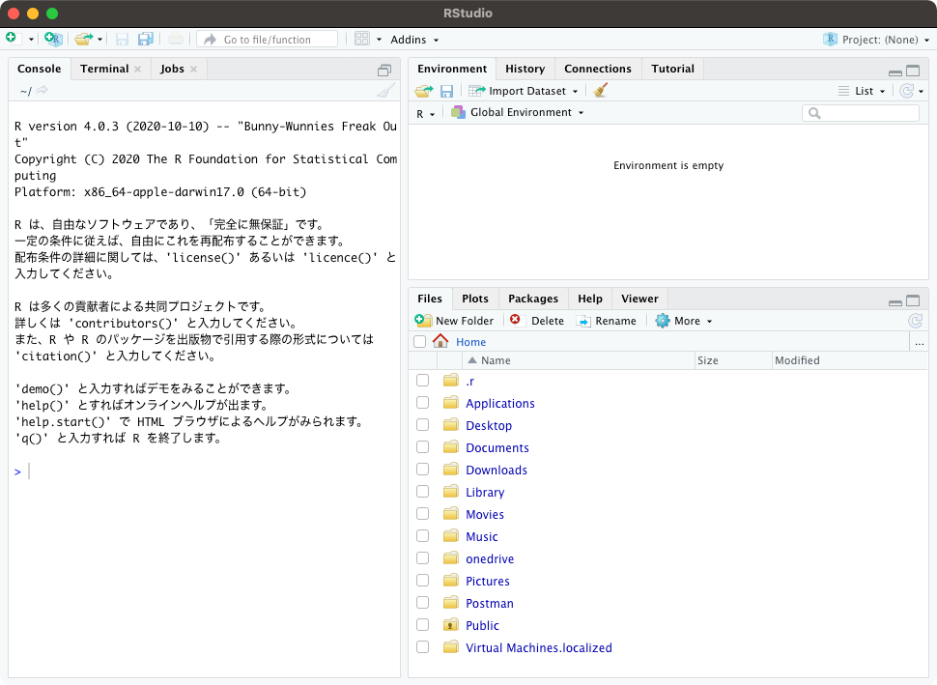Click the Home house icon in Files path

[440, 341]
